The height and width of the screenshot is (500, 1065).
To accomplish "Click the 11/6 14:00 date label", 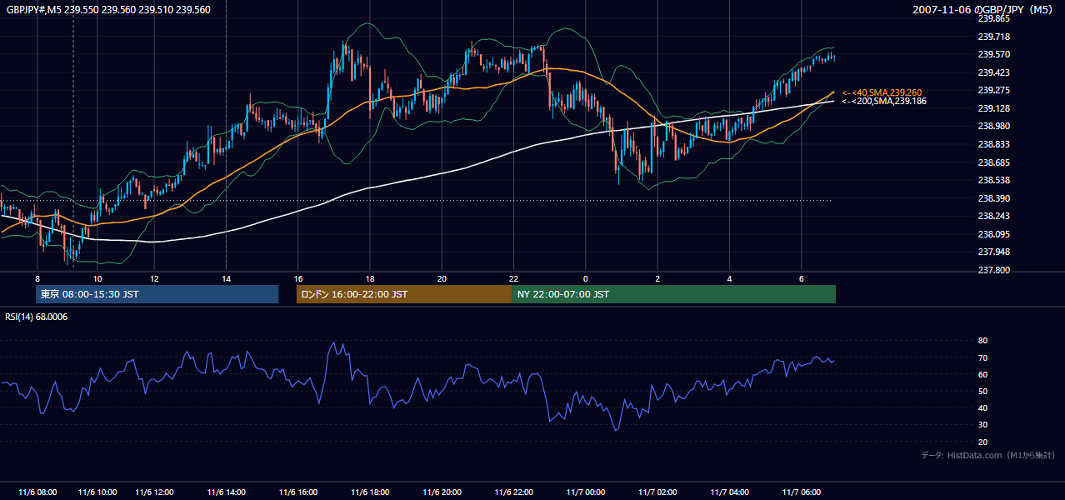I will coord(226,492).
